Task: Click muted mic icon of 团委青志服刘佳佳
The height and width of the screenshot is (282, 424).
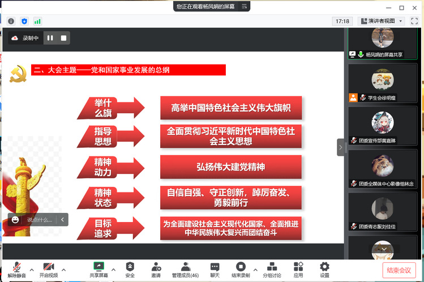Action: pyautogui.click(x=354, y=227)
